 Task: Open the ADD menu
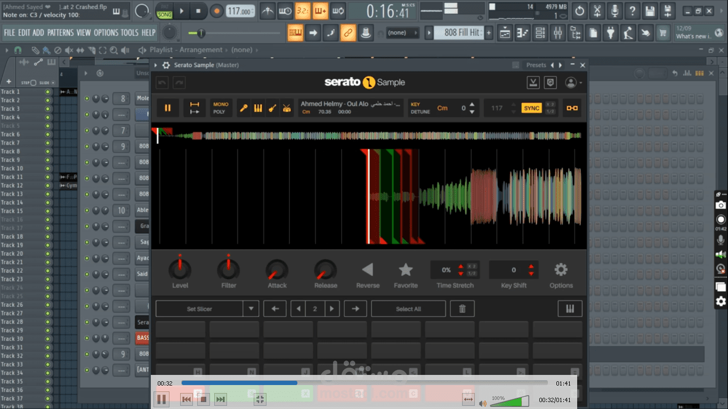click(x=38, y=32)
